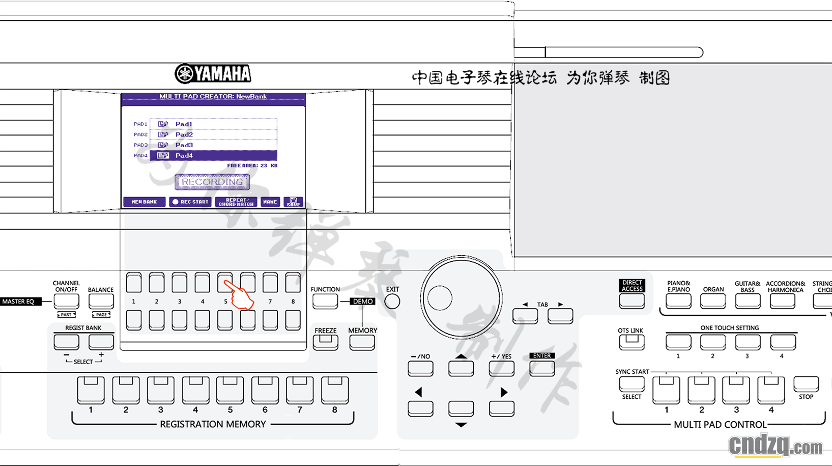Push lower display button below number 3
832x466 pixels.
click(x=179, y=320)
